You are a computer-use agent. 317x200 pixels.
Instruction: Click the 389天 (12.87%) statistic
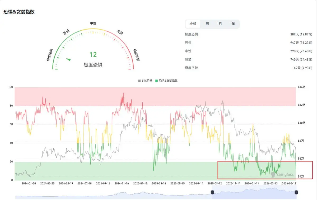(x=301, y=34)
